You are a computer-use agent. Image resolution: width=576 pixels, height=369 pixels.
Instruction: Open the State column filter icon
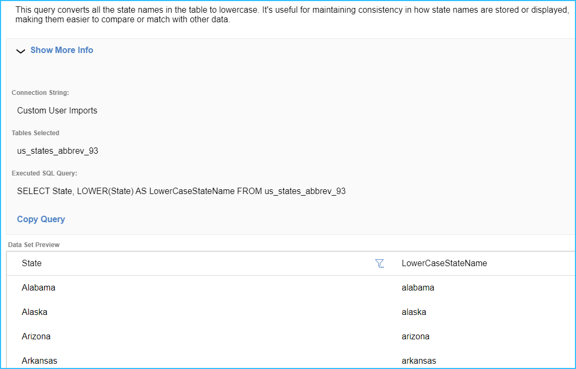click(x=379, y=263)
